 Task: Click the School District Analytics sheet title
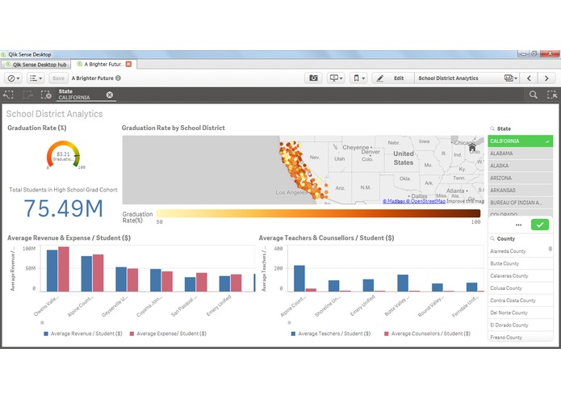pos(54,114)
